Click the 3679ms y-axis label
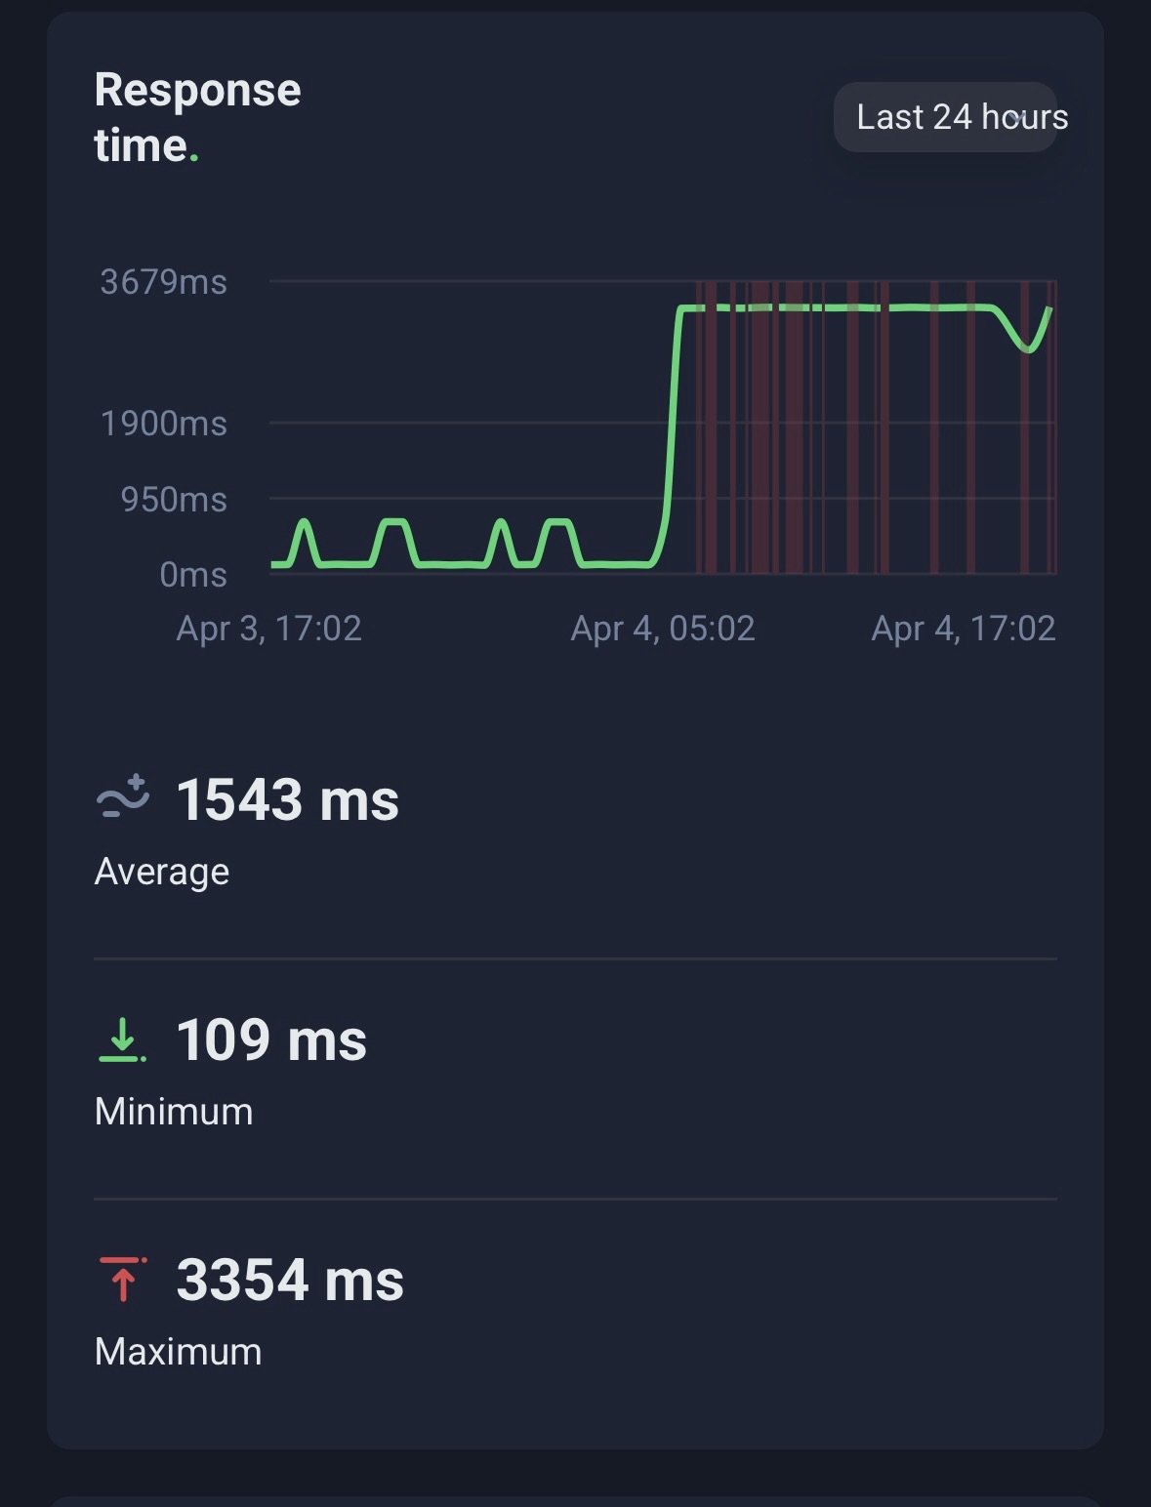The width and height of the screenshot is (1151, 1507). pyautogui.click(x=163, y=282)
